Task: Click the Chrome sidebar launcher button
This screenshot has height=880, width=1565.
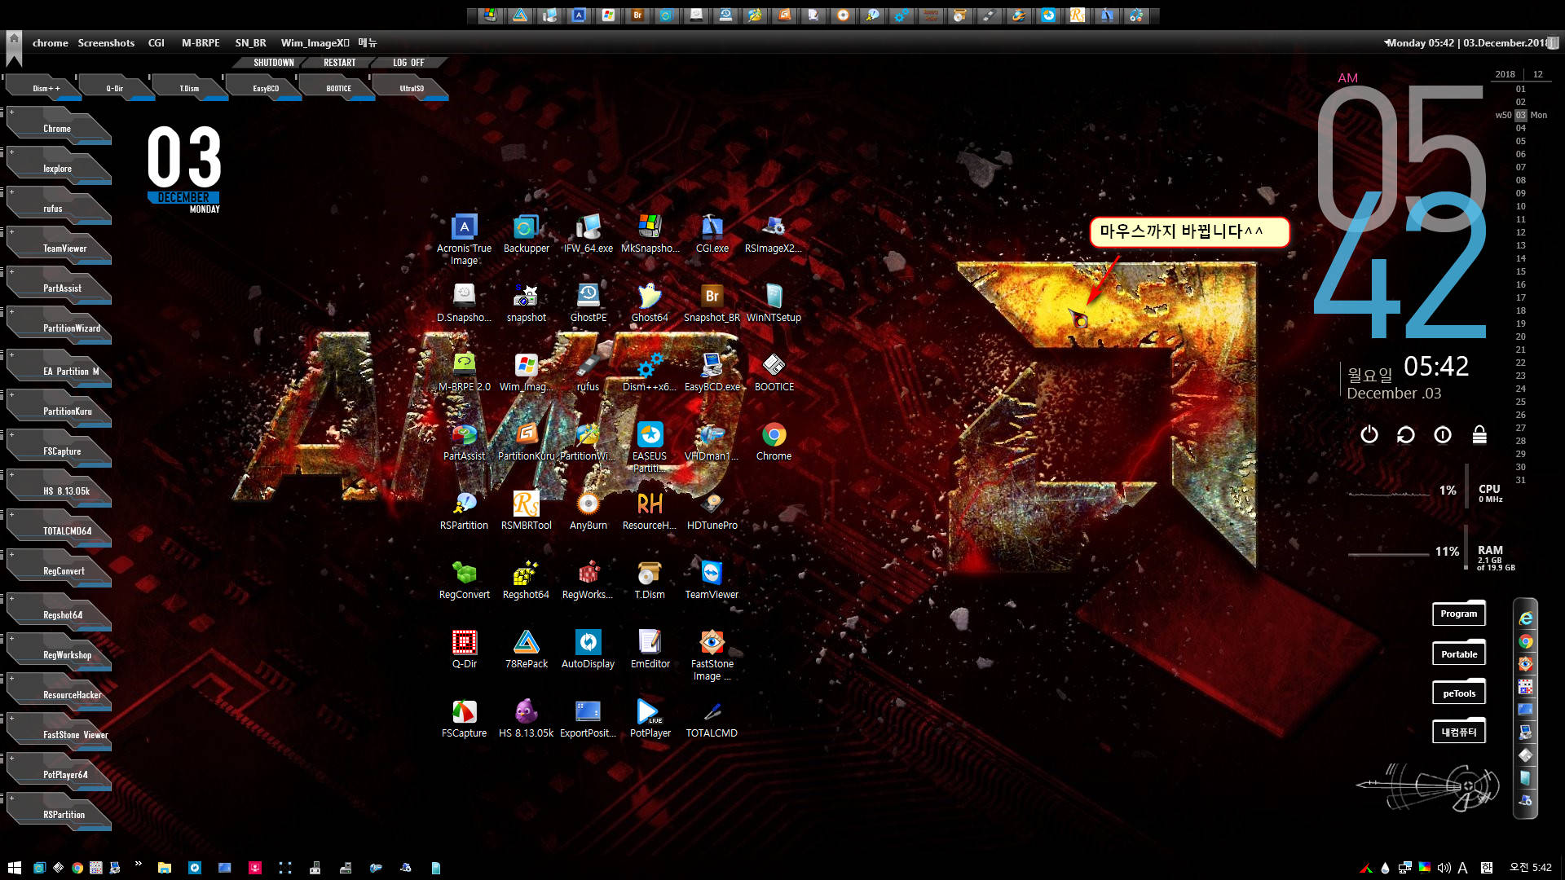Action: [x=59, y=128]
